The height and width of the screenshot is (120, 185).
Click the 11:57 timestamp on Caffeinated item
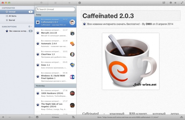click(x=65, y=19)
